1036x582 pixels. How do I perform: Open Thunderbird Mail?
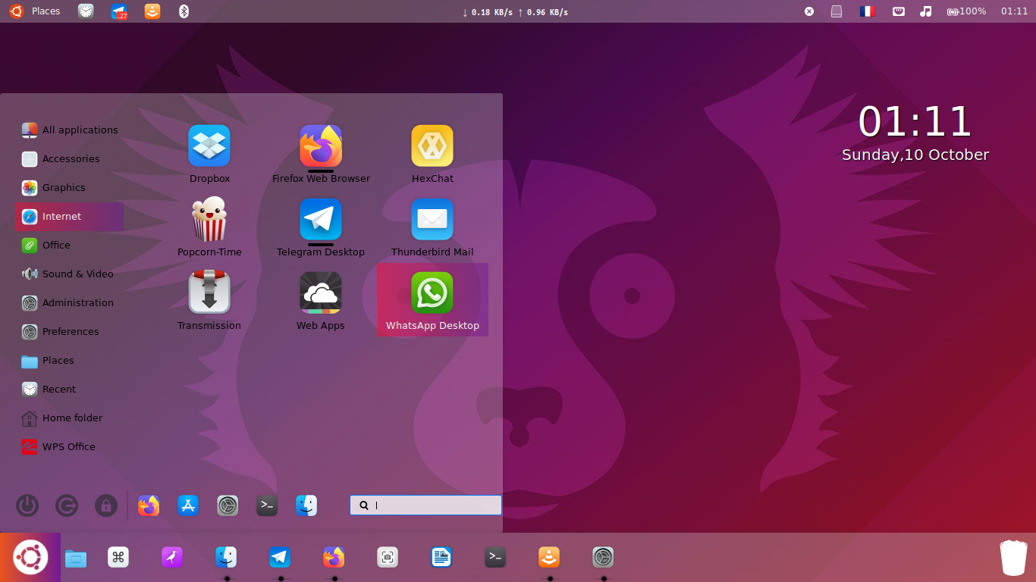[x=432, y=227]
